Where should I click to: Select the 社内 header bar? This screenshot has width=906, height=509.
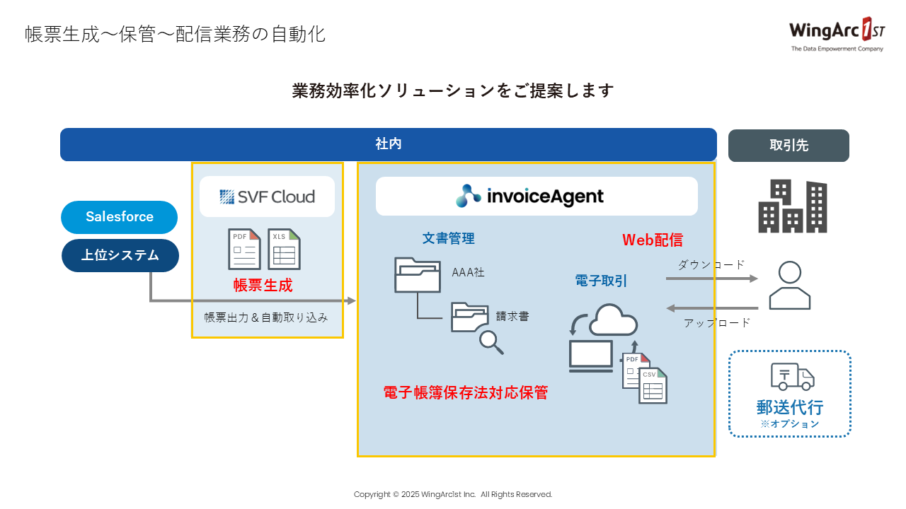[x=389, y=144]
